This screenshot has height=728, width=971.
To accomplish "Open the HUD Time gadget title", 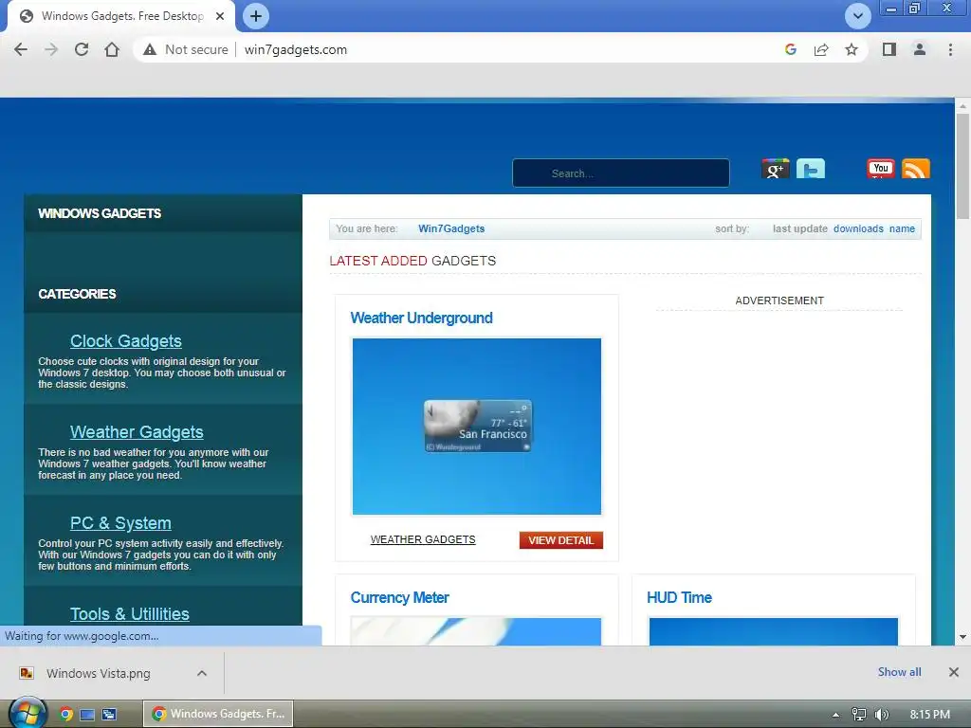I will (x=679, y=598).
